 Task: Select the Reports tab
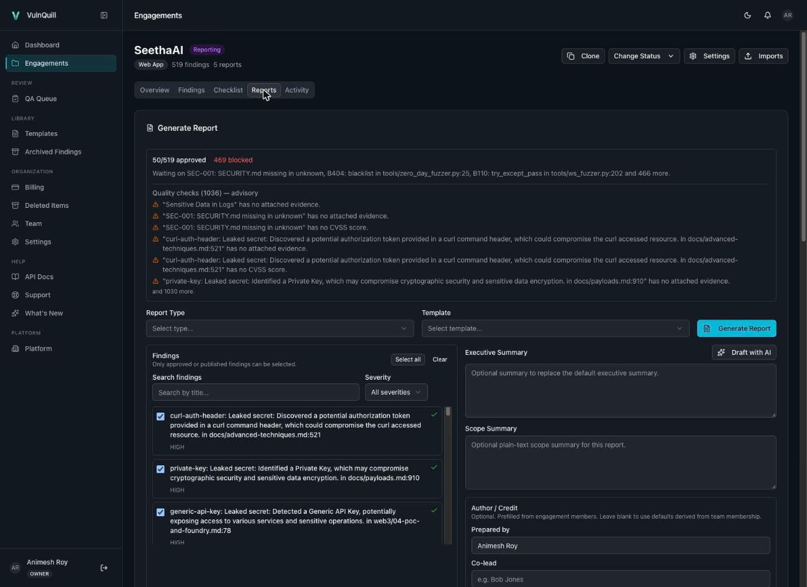coord(264,90)
